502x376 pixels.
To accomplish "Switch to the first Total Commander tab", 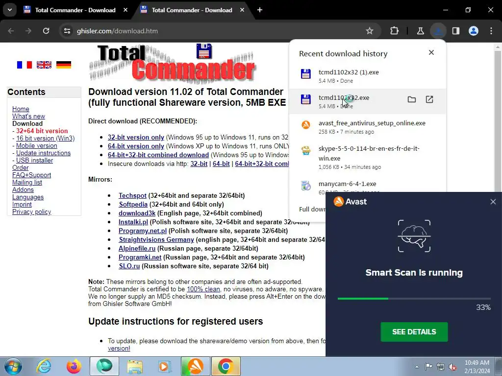I will [x=76, y=10].
